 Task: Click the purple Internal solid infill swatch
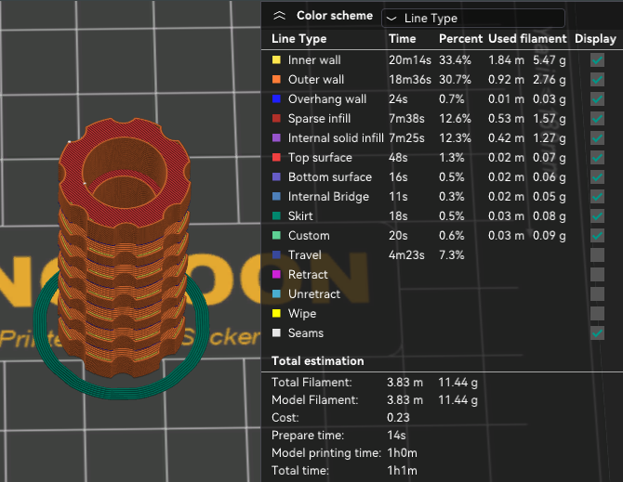276,137
